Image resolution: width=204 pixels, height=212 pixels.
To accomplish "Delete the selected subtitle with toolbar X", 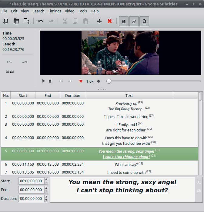I will pos(109,21).
